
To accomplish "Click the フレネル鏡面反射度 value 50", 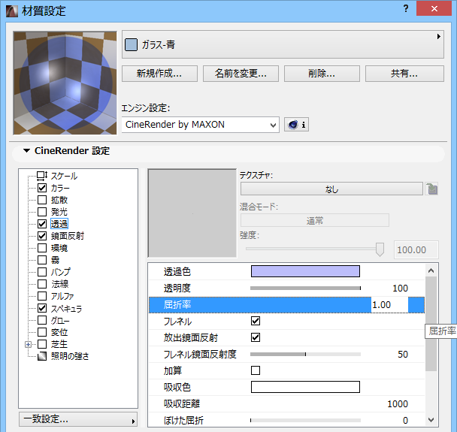I will (403, 354).
